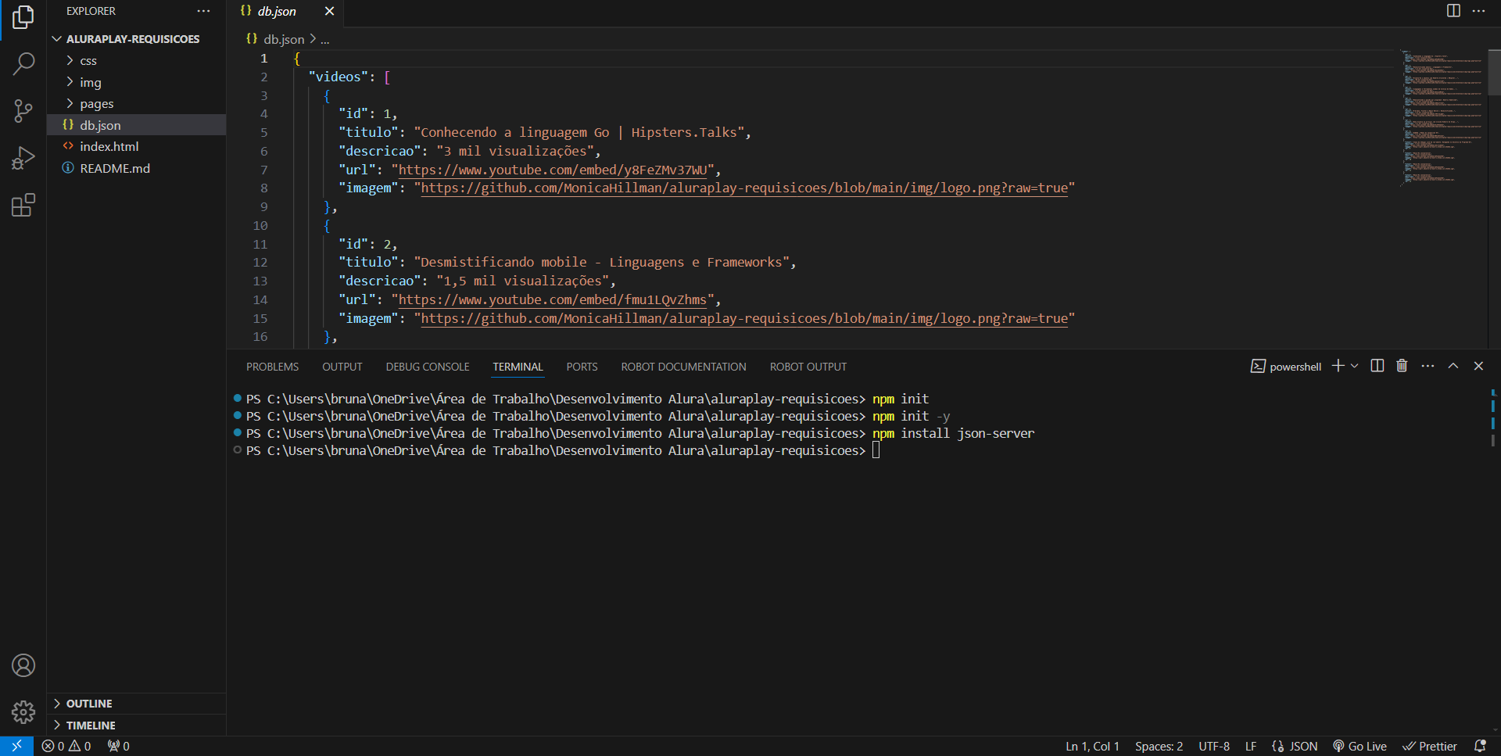Select the Terminal tab

pos(518,367)
